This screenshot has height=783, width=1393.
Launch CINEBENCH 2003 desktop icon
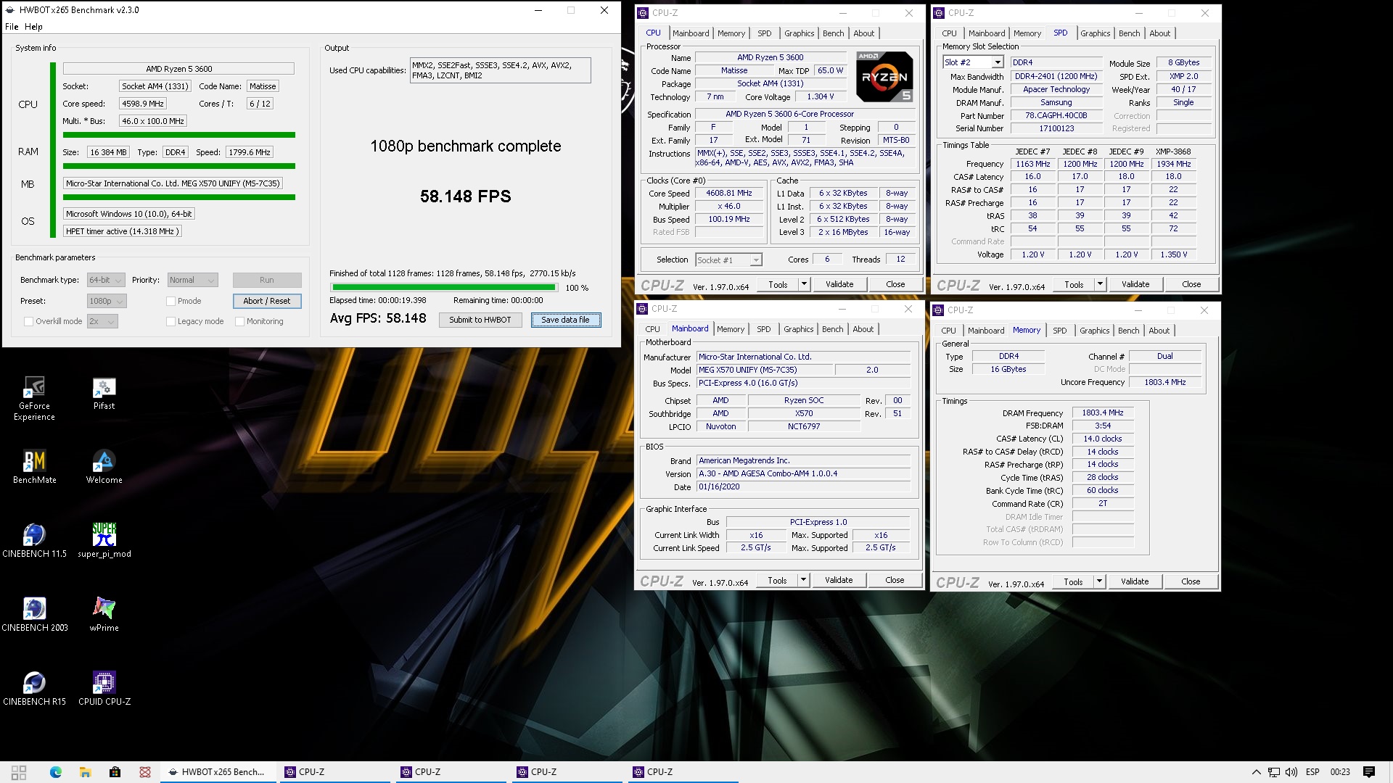pyautogui.click(x=34, y=615)
